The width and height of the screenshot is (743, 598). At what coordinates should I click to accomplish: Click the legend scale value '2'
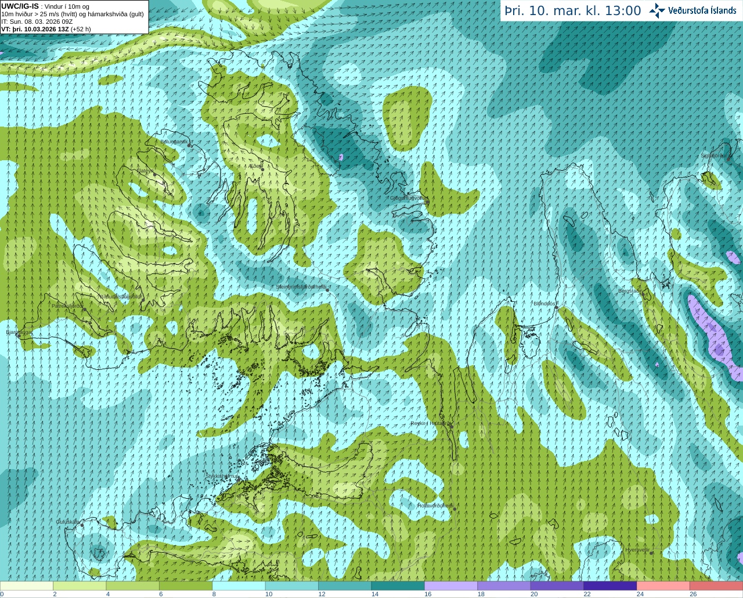(55, 594)
